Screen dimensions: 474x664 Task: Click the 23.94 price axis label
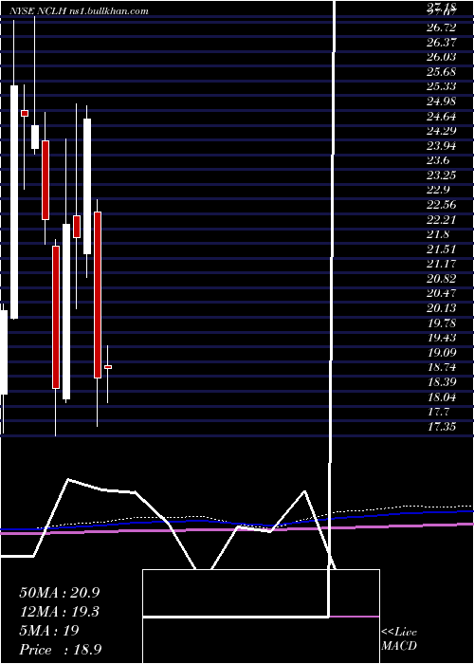(442, 146)
